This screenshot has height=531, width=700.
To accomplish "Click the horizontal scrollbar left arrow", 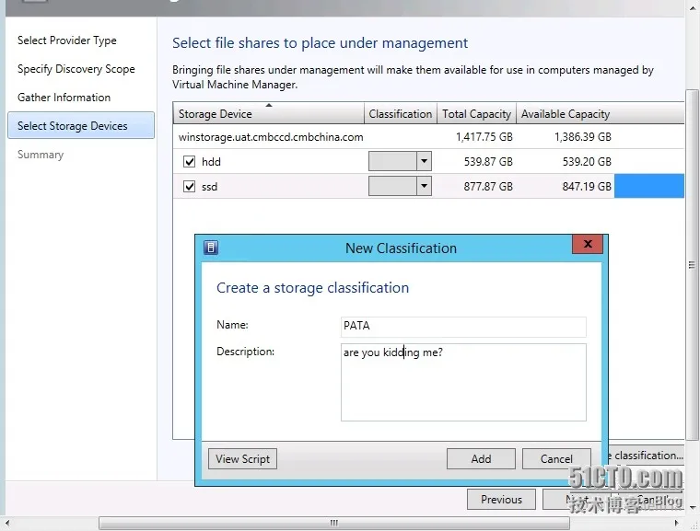I will (7, 523).
